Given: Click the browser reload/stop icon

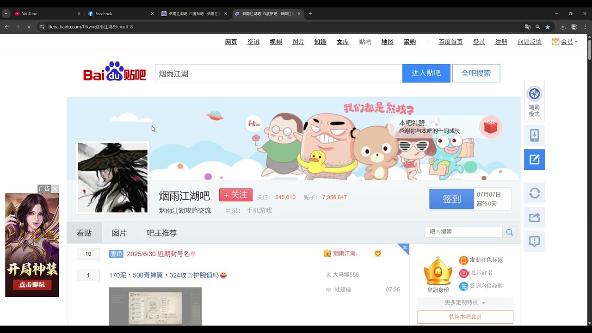Looking at the screenshot, I should pyautogui.click(x=29, y=27).
